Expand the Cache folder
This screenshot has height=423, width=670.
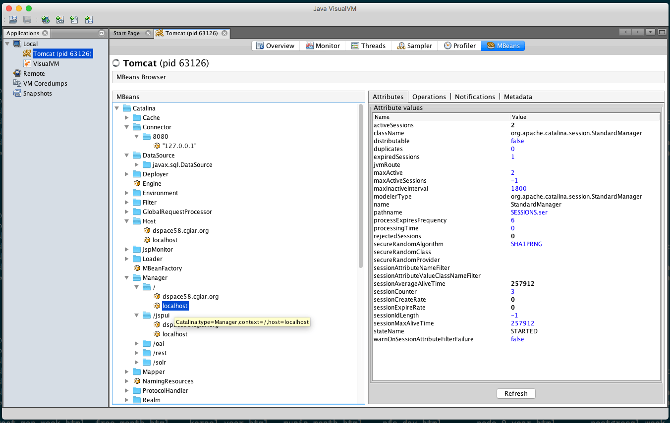click(127, 118)
